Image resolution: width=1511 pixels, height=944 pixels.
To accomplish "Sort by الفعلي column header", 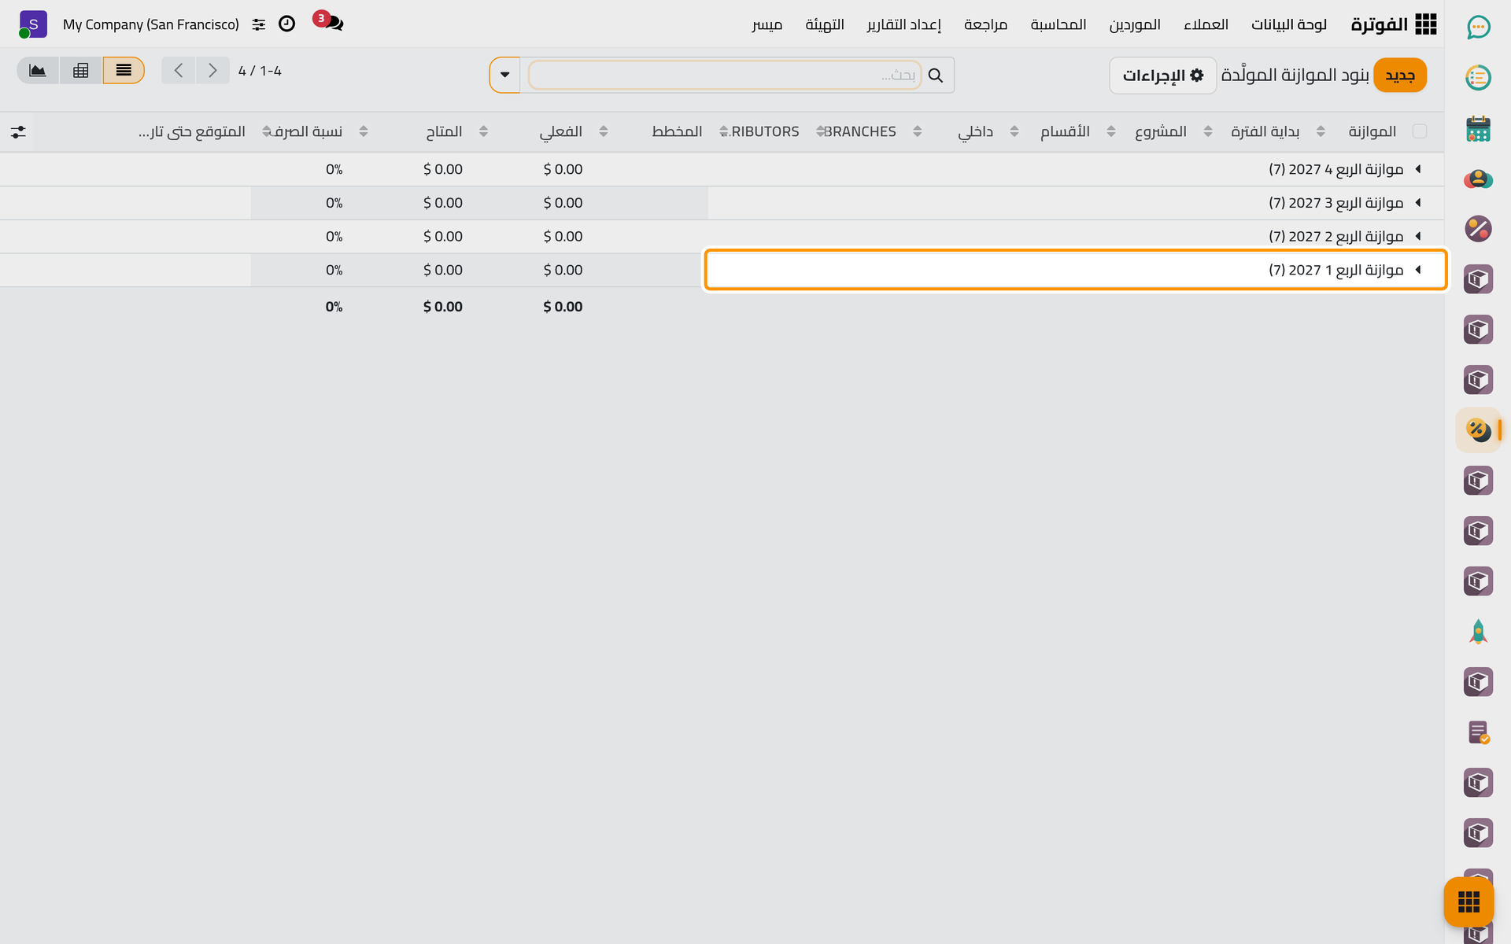I will [x=560, y=131].
